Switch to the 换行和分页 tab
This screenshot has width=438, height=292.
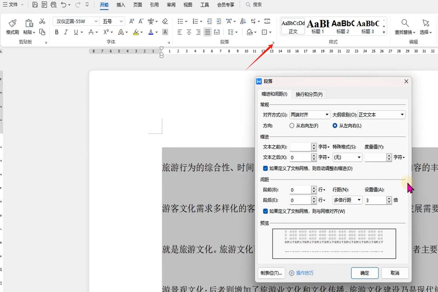(x=309, y=94)
